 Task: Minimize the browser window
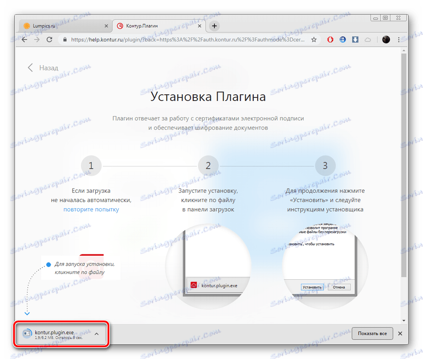pyautogui.click(x=375, y=18)
